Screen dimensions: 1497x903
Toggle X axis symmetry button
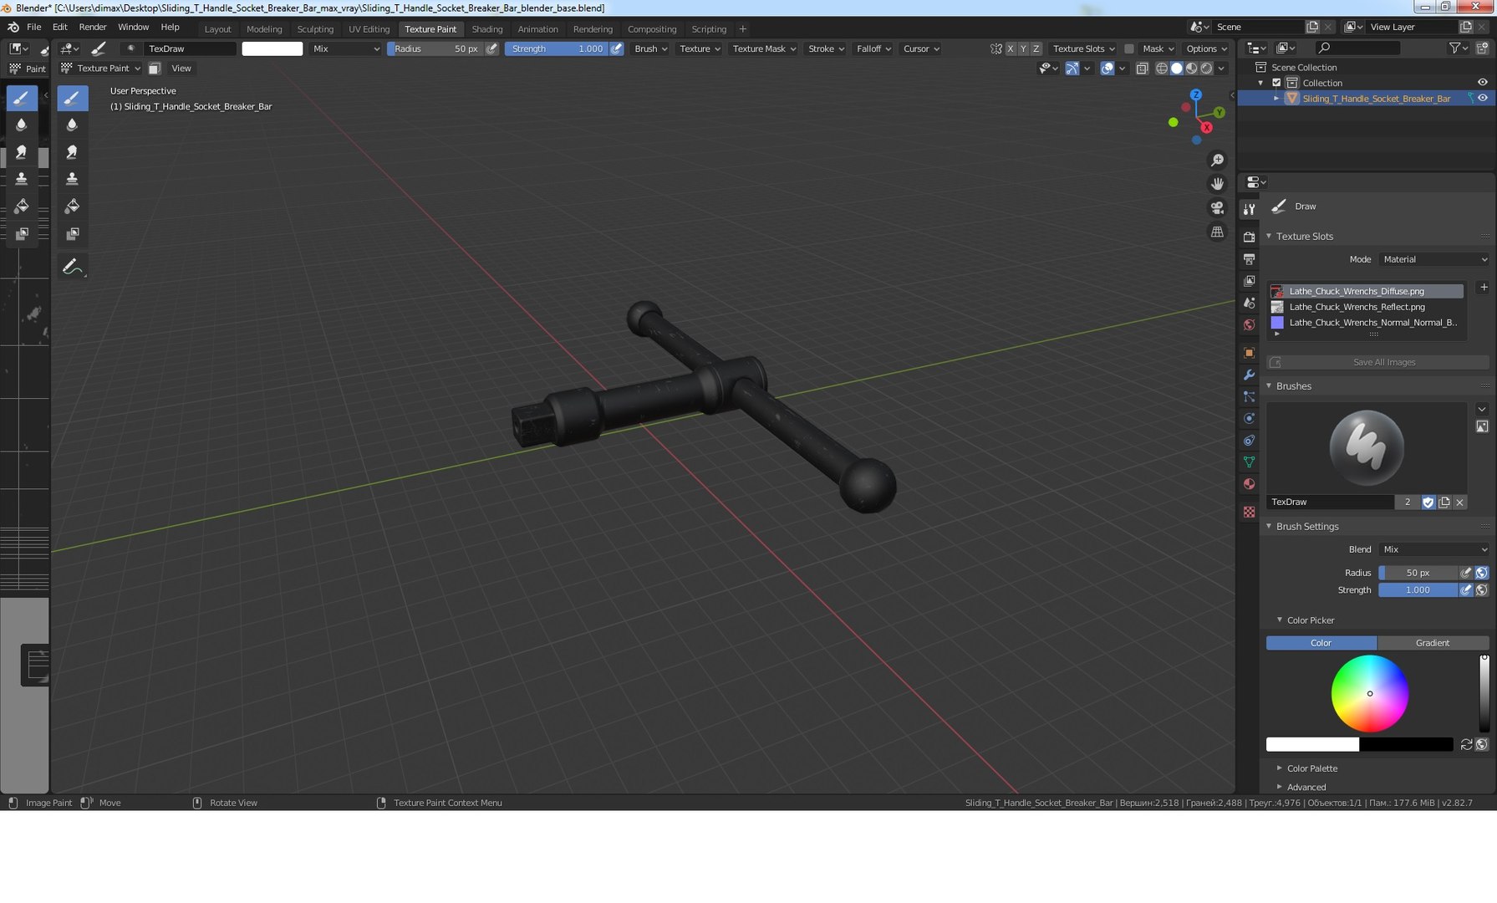(x=1010, y=48)
